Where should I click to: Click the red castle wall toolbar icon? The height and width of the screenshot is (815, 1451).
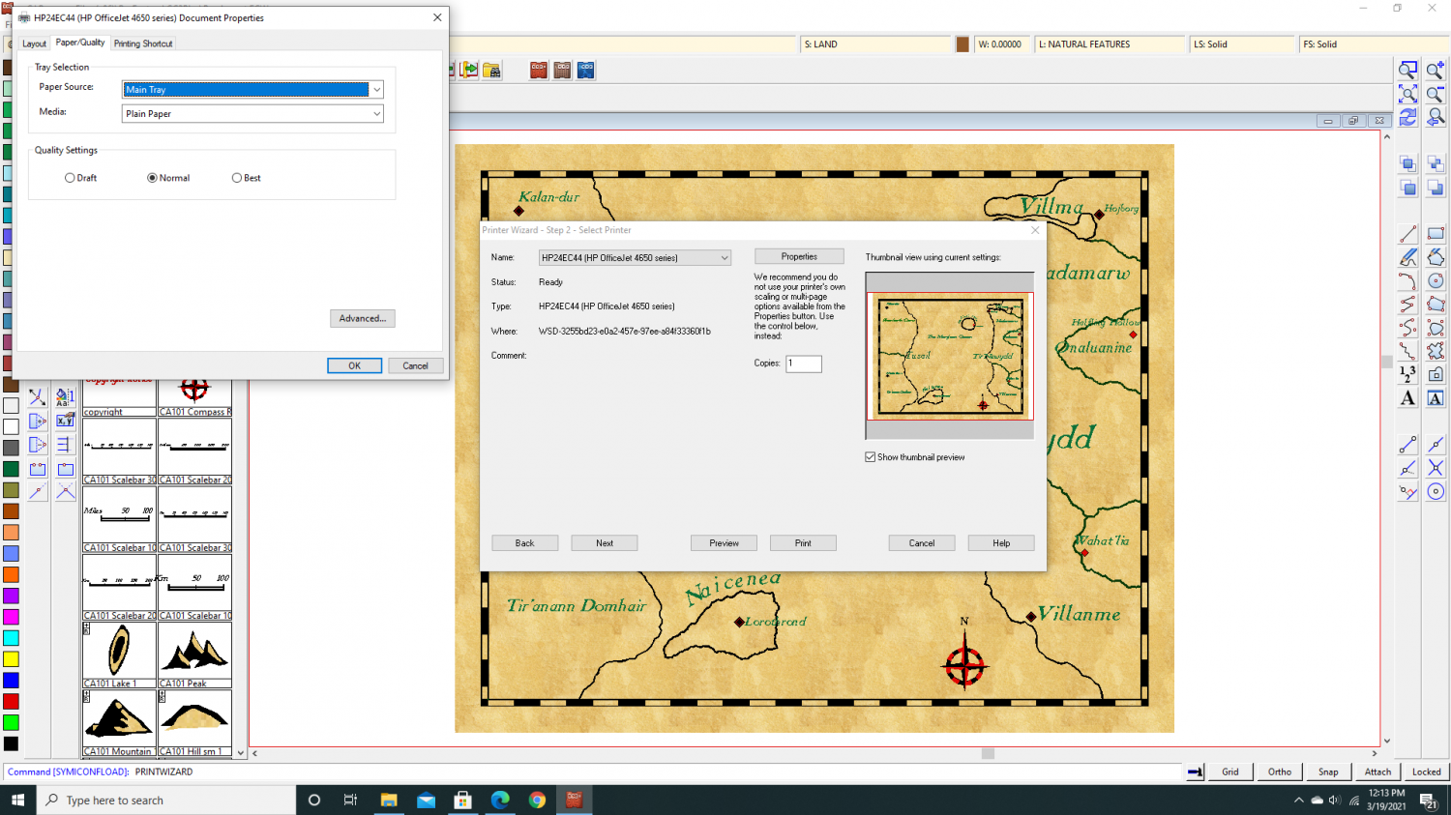539,70
